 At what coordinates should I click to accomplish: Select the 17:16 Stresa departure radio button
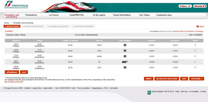pos(195,56)
